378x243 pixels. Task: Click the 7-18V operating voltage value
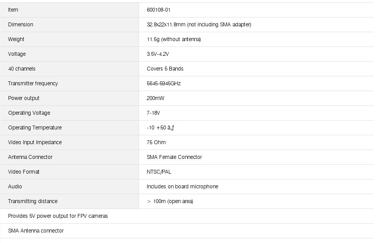tap(153, 113)
